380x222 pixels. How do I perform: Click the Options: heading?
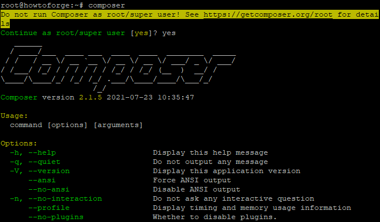19,143
